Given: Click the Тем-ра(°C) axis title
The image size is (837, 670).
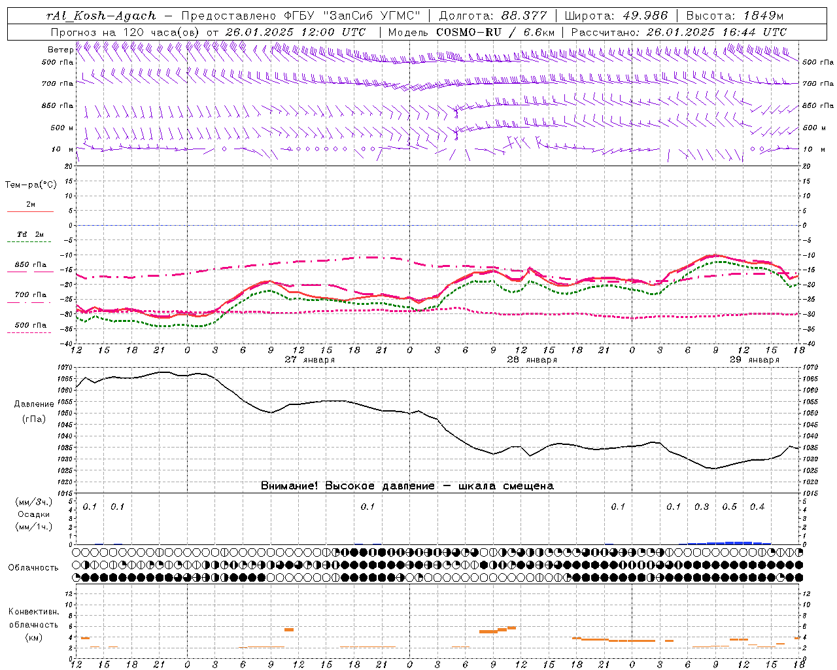Looking at the screenshot, I should (31, 185).
